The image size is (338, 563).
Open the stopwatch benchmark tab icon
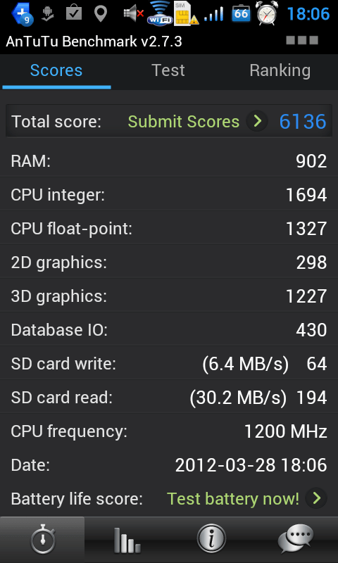(x=42, y=540)
